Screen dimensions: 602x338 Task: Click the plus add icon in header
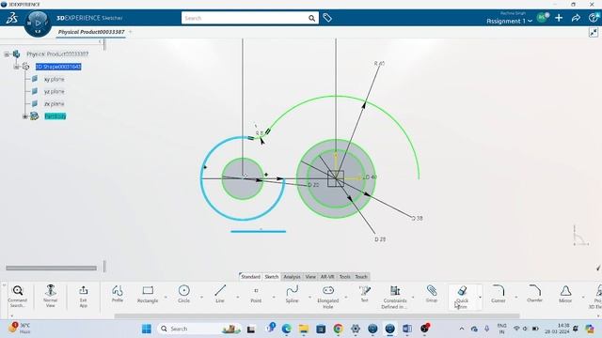coord(559,18)
